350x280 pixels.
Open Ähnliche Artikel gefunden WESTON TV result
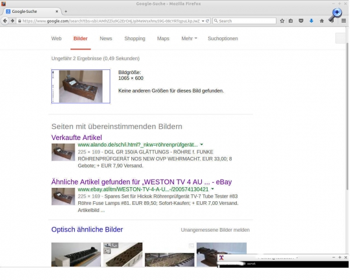[x=142, y=182]
